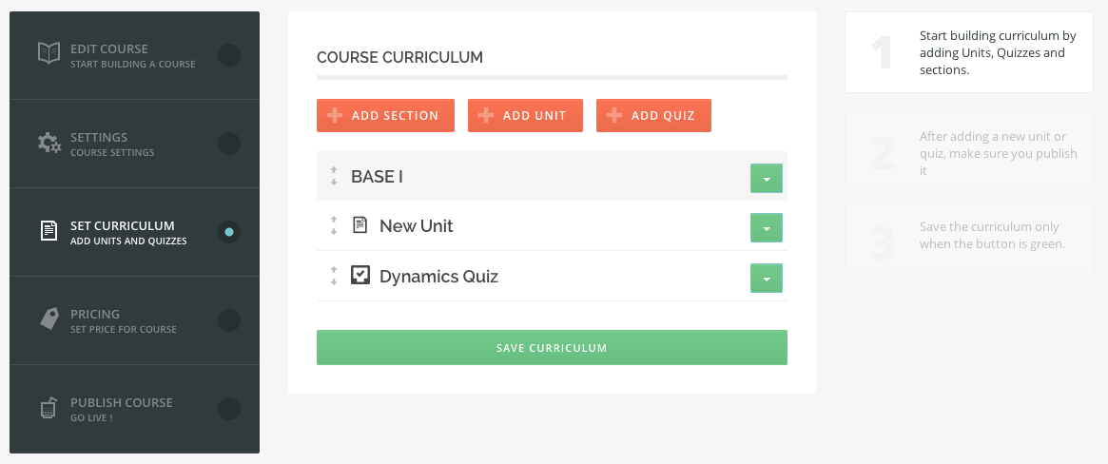The image size is (1108, 464).
Task: Select the Publish Course step indicator circle
Action: click(x=229, y=409)
